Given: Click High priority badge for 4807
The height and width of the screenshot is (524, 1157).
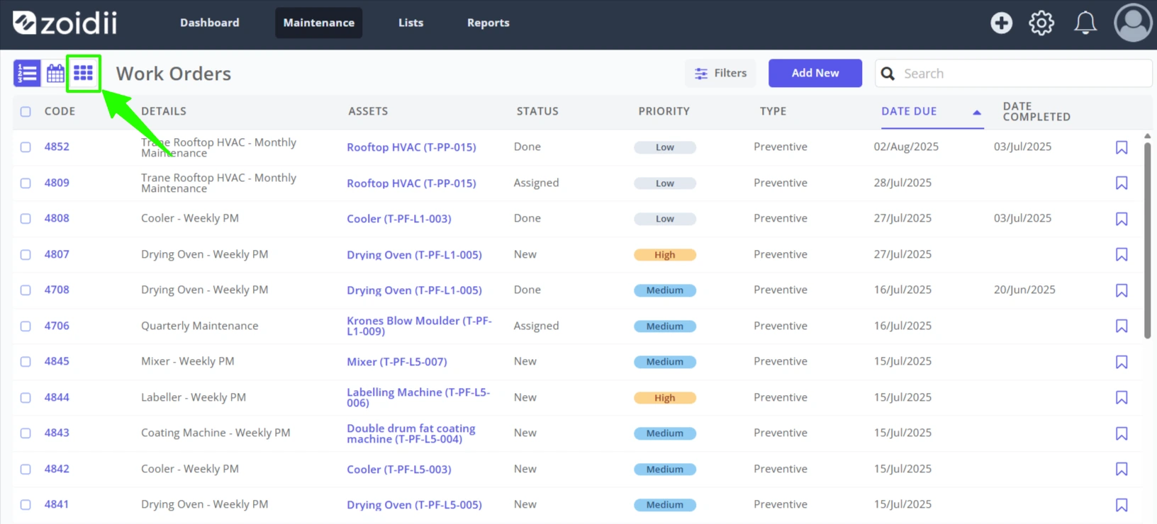Looking at the screenshot, I should tap(665, 255).
